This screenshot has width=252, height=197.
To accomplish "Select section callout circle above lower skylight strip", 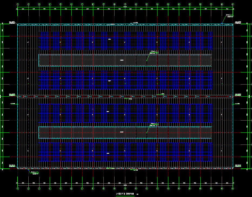I will pos(157,124).
